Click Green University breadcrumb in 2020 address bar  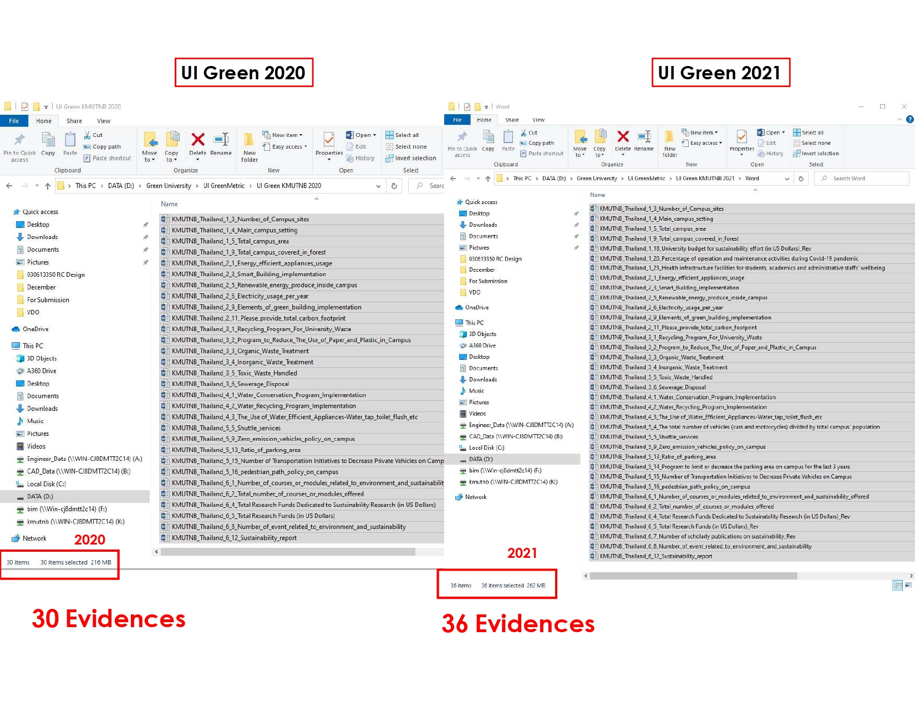(x=169, y=186)
